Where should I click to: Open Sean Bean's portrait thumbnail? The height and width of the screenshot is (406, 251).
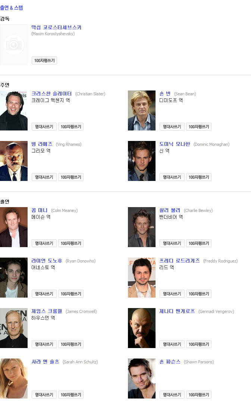click(x=142, y=111)
